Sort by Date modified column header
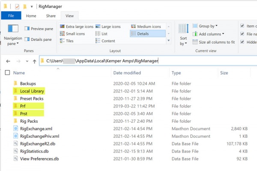 pyautogui.click(x=127, y=73)
